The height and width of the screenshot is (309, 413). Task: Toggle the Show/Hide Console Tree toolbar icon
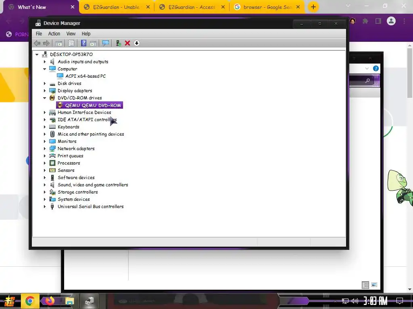point(59,43)
